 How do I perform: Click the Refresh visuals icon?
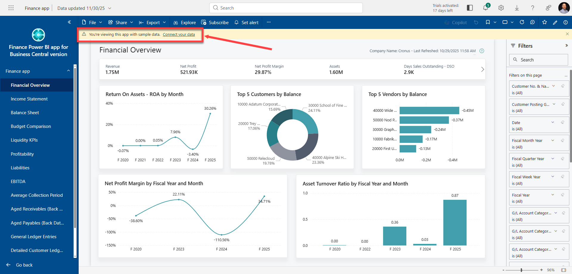click(x=522, y=22)
